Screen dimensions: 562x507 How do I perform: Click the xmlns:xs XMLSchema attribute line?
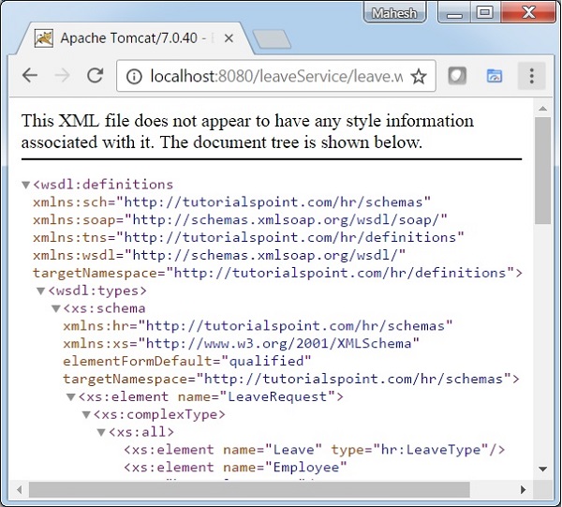242,344
